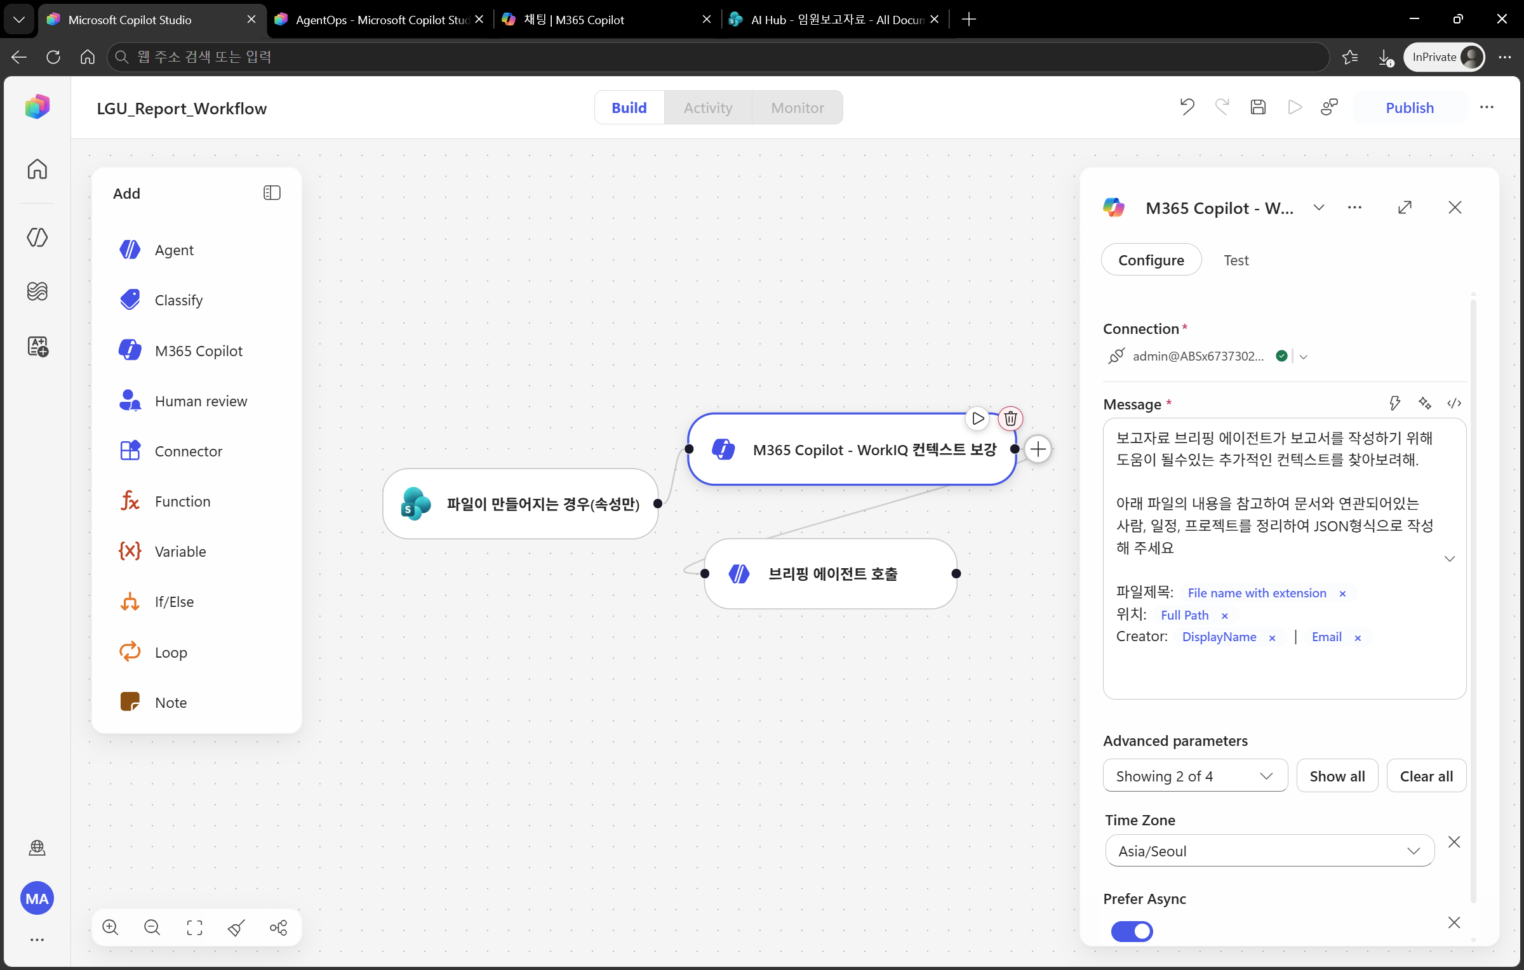Save the workflow with the disk icon
The height and width of the screenshot is (970, 1524).
click(1258, 107)
